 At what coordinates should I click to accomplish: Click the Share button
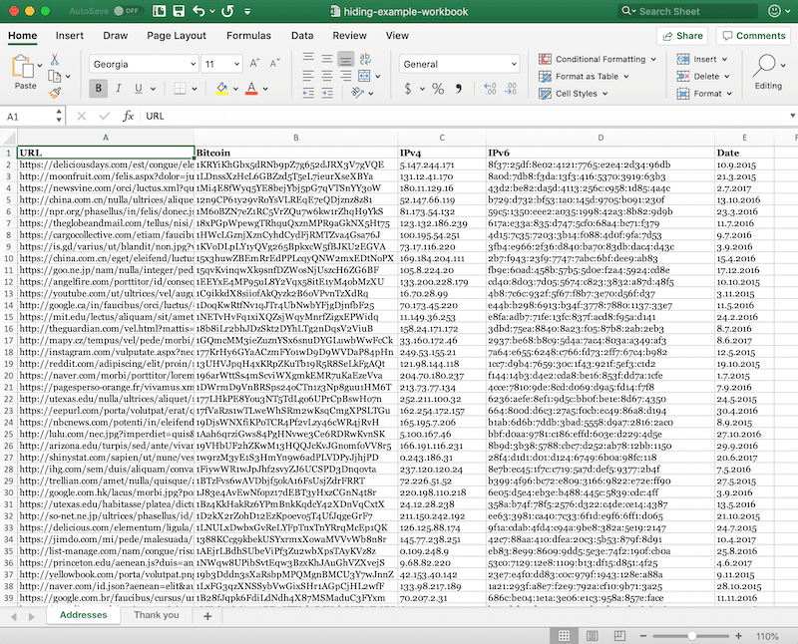(x=681, y=34)
